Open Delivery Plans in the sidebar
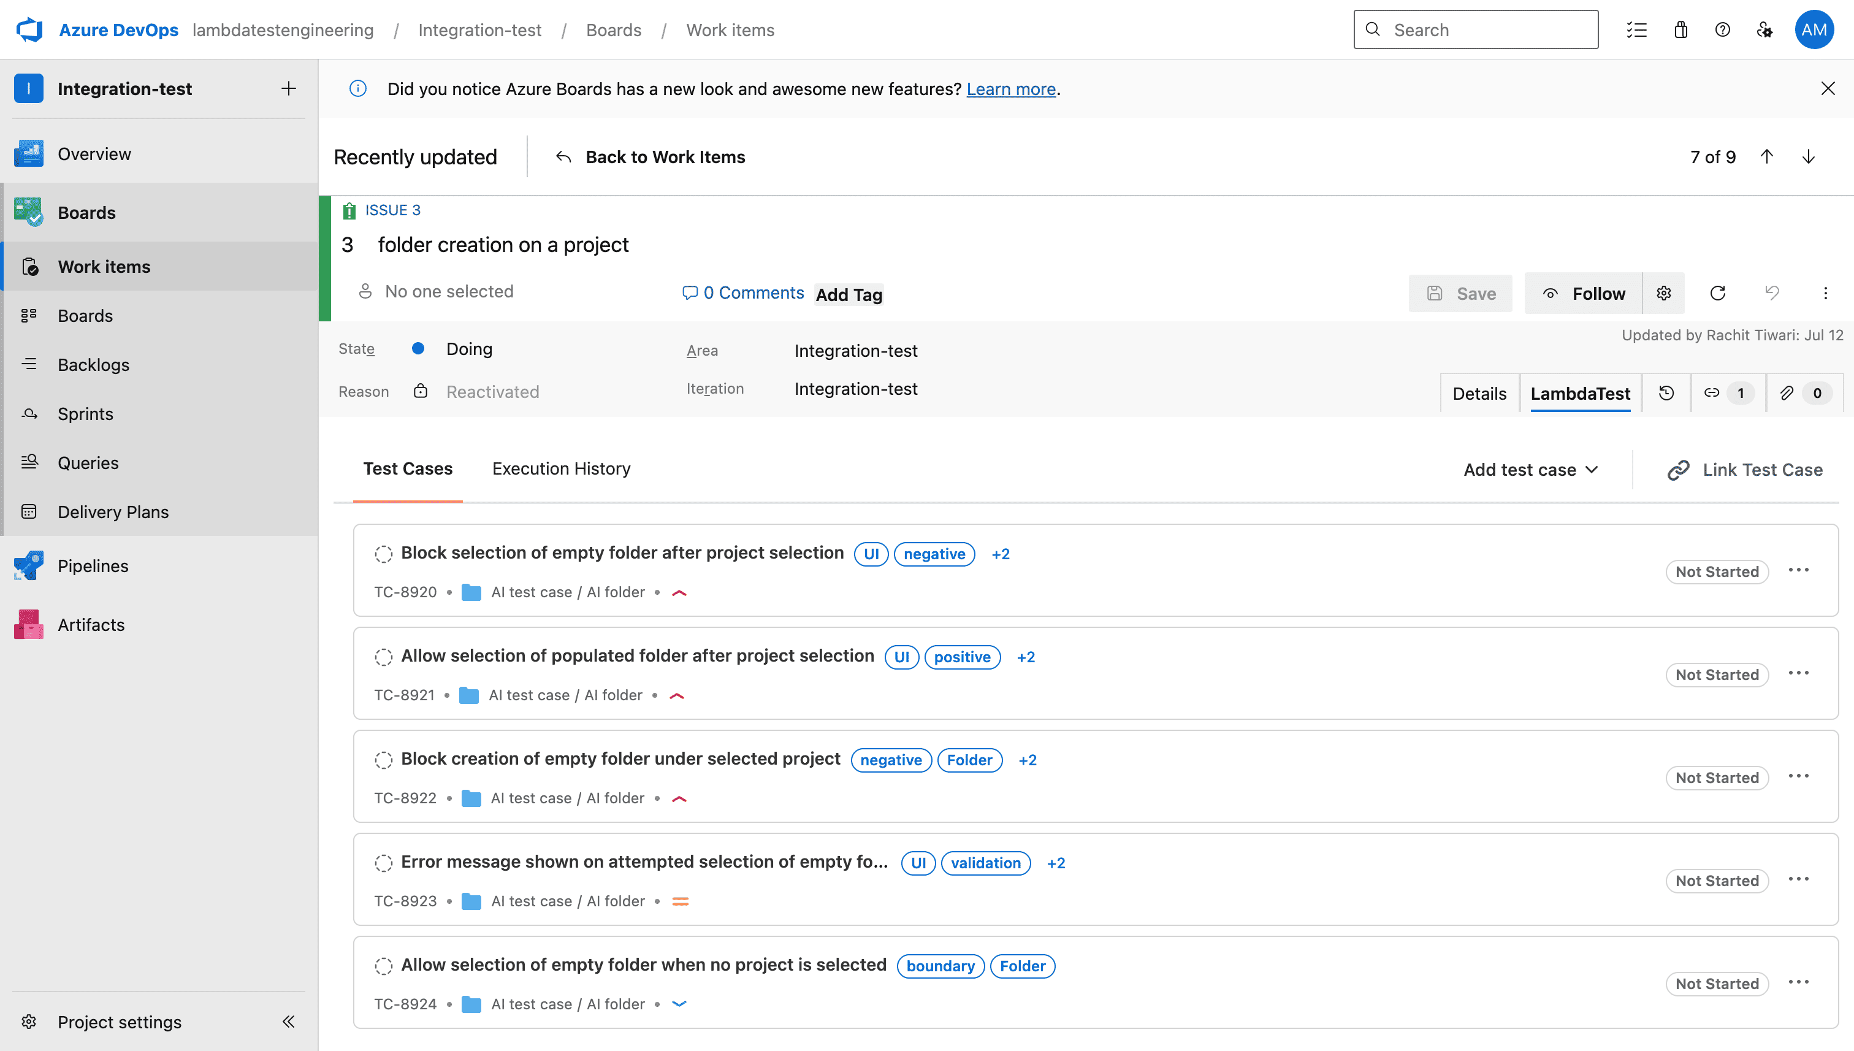 (113, 511)
